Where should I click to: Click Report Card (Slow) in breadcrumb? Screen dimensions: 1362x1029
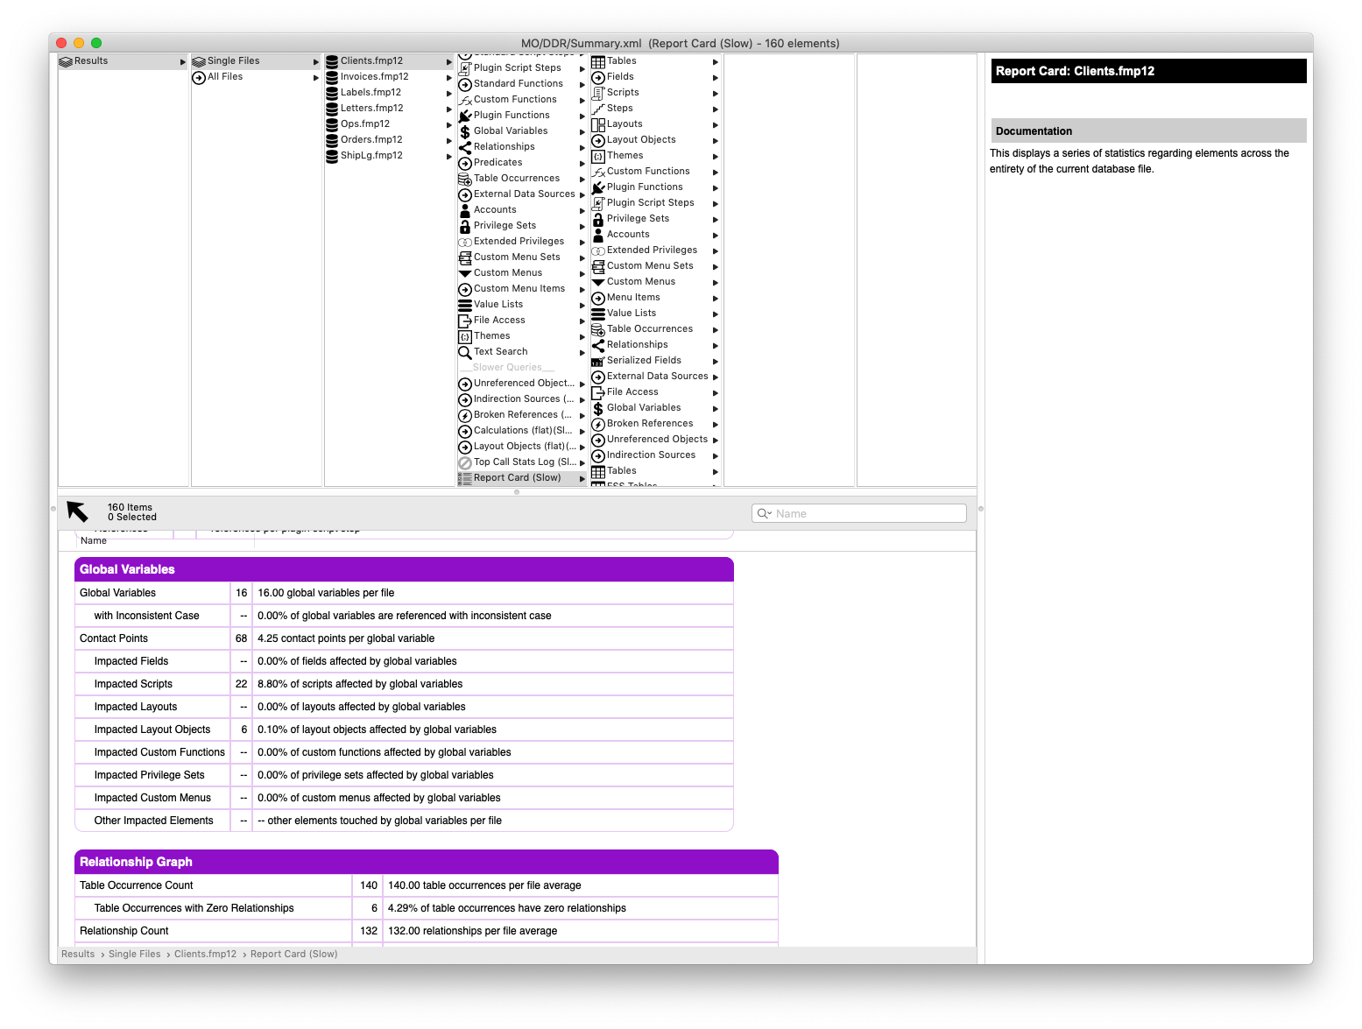click(x=293, y=954)
